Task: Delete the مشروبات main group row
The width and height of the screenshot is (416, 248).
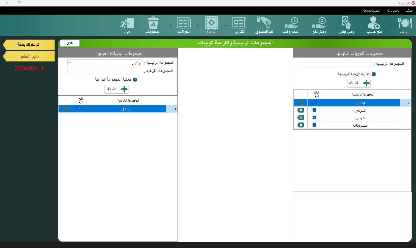Action: (300, 125)
